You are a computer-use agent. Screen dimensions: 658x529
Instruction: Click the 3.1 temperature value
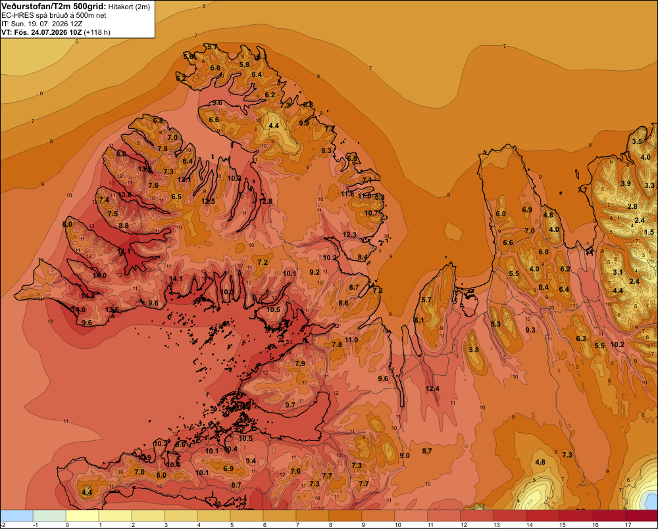618,272
